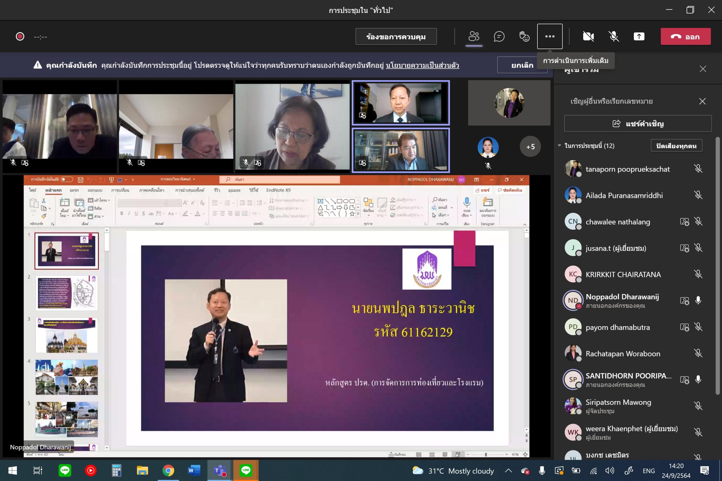722x481 pixels.
Task: Turn on the camera in Teams toolbar
Action: pyautogui.click(x=588, y=37)
